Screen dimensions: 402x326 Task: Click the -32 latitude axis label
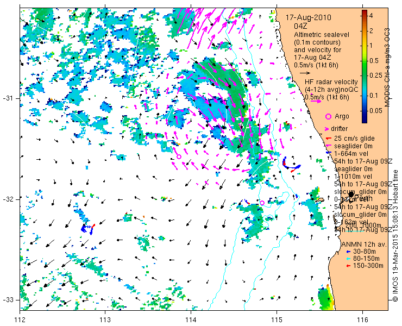(9, 199)
